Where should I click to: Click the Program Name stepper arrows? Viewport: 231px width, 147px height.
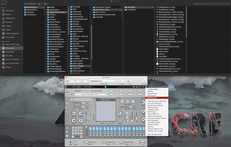(x=116, y=81)
